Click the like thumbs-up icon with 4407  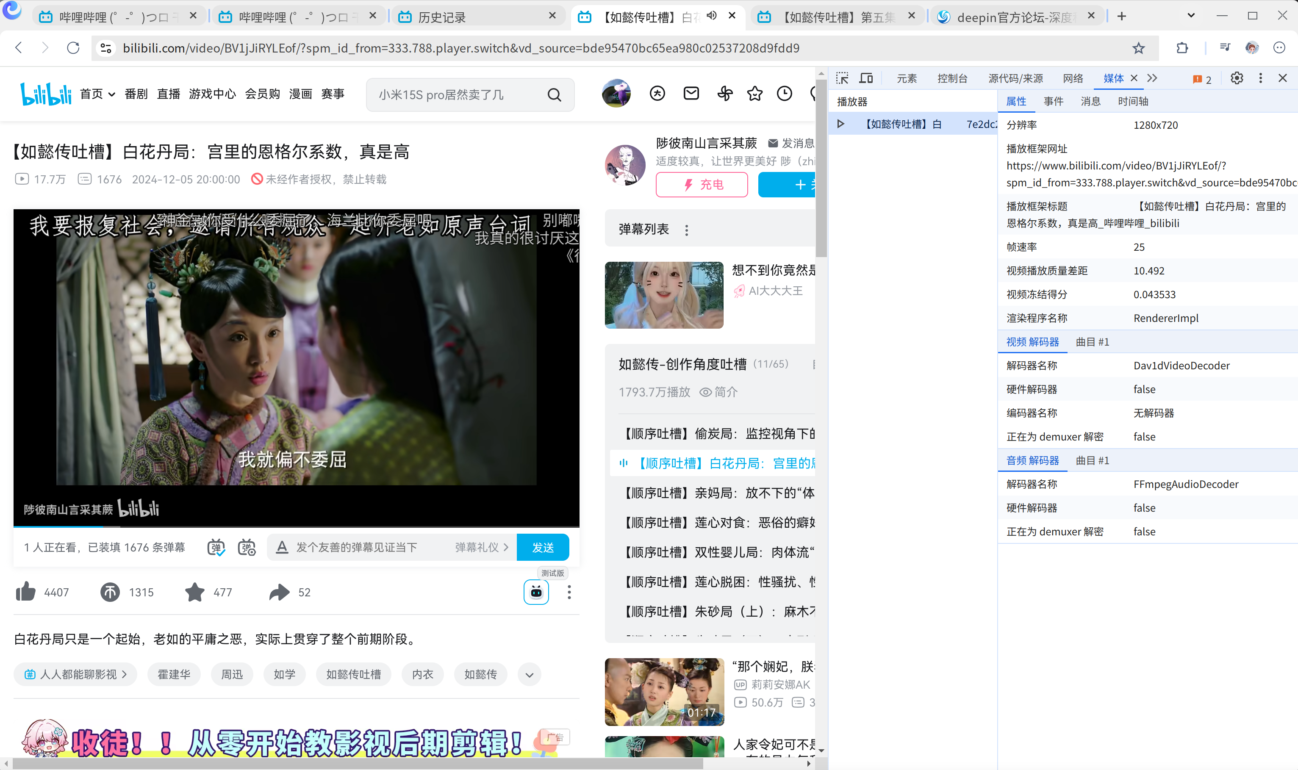[25, 592]
